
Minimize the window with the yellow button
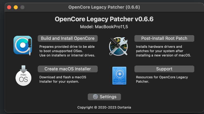pos(16,7)
